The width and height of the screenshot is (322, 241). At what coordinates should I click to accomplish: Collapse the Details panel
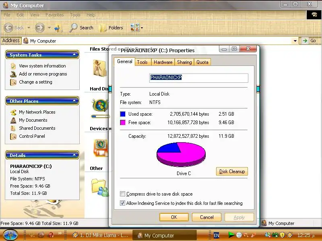click(74, 155)
